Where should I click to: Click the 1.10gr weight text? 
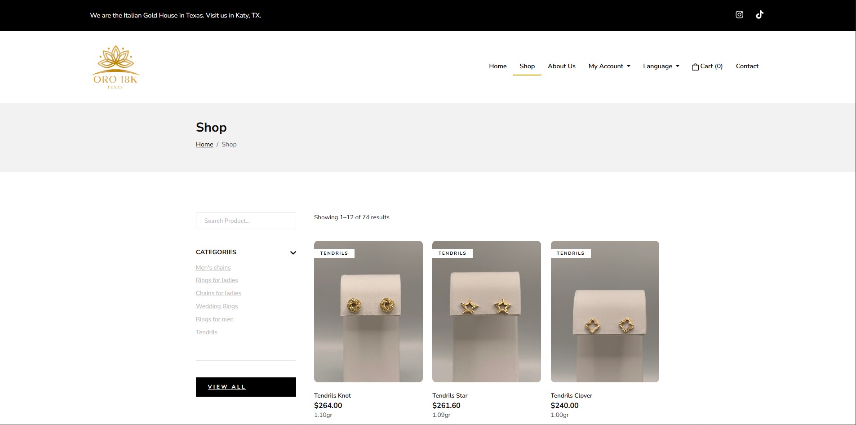point(323,415)
